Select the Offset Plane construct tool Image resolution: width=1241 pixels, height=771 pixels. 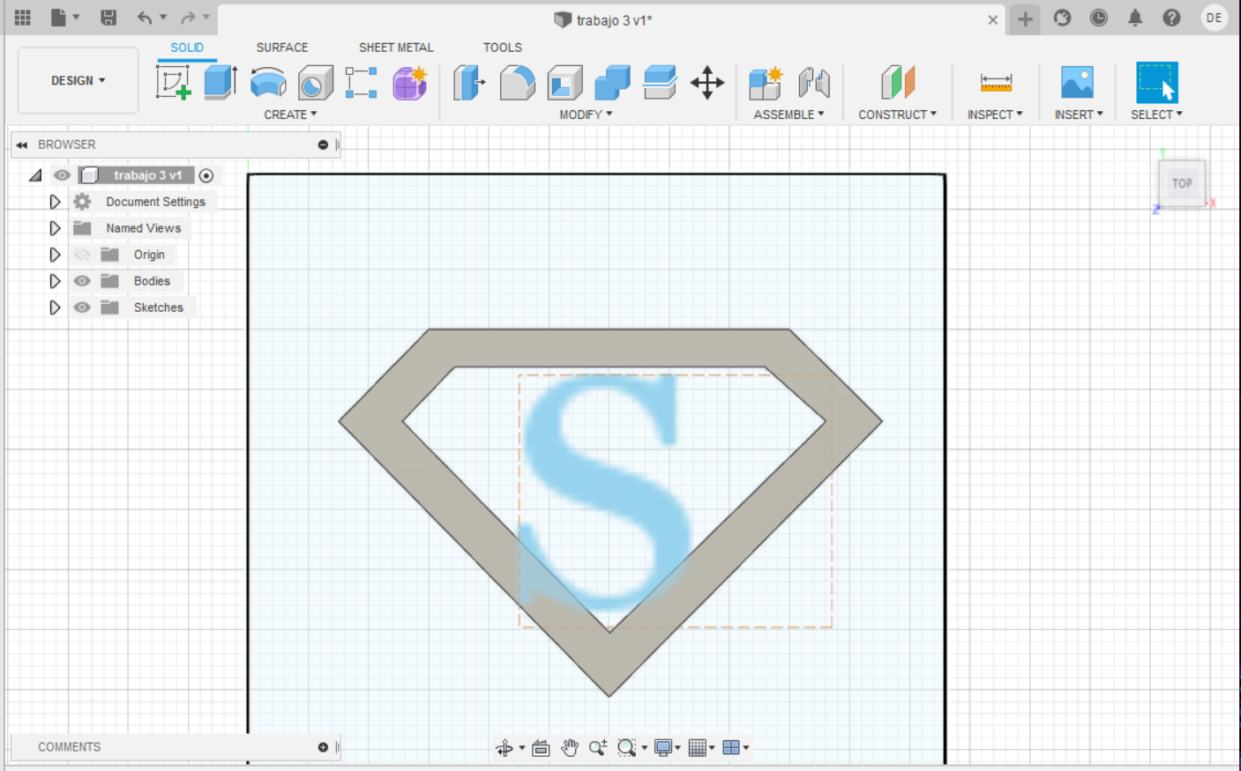898,83
